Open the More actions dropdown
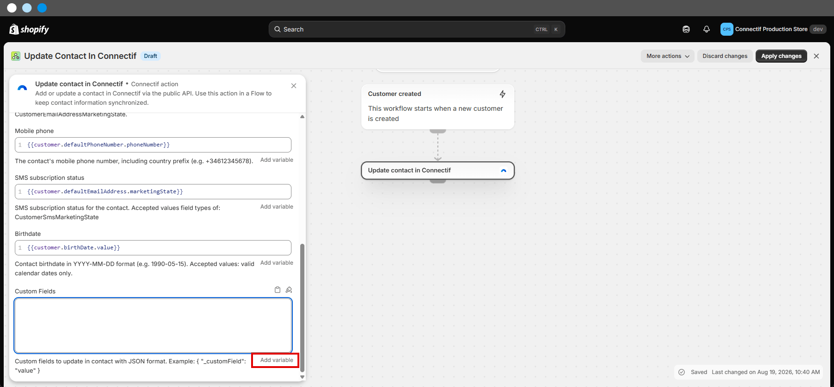Viewport: 834px width, 387px height. click(x=668, y=56)
